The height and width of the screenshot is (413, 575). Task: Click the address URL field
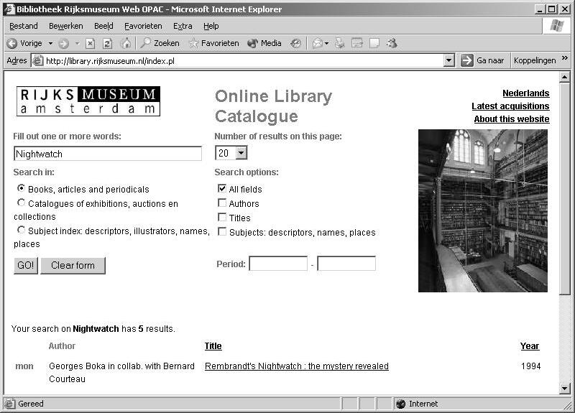[244, 60]
